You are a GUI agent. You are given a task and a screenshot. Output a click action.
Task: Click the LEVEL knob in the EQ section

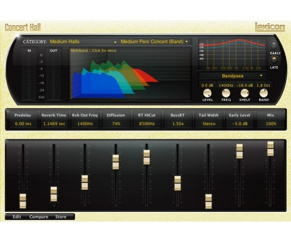pyautogui.click(x=207, y=93)
